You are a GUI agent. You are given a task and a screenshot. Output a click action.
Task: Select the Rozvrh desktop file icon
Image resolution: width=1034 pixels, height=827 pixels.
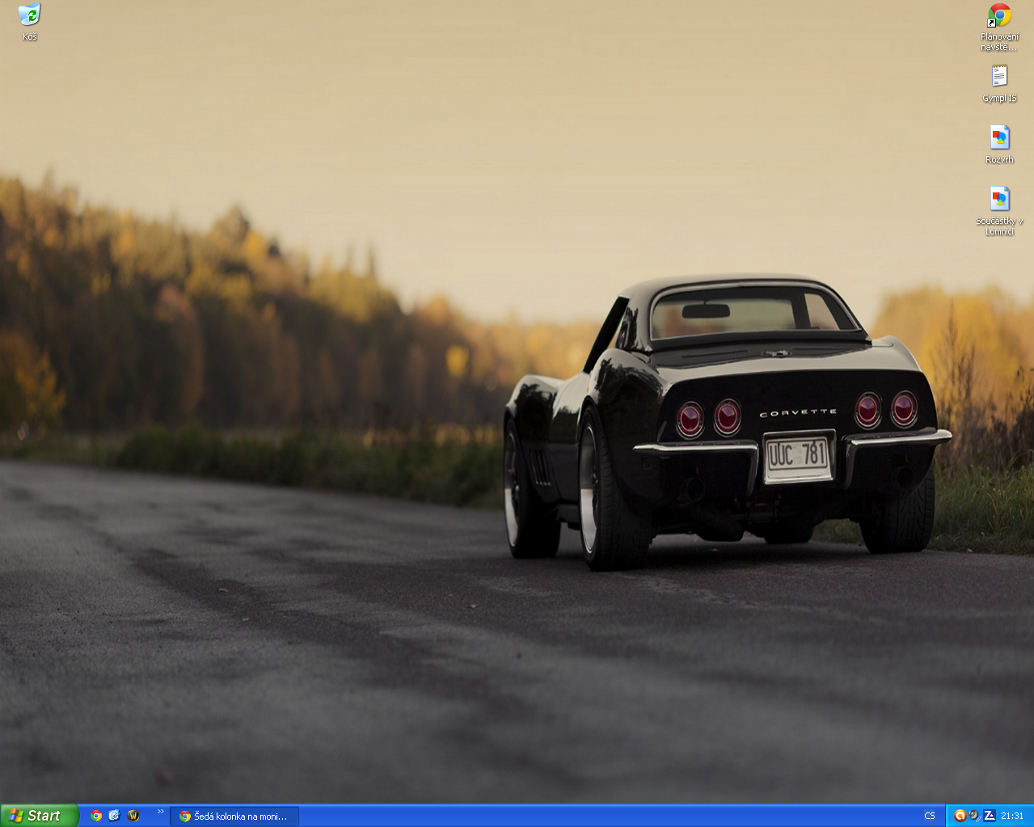tap(1000, 145)
